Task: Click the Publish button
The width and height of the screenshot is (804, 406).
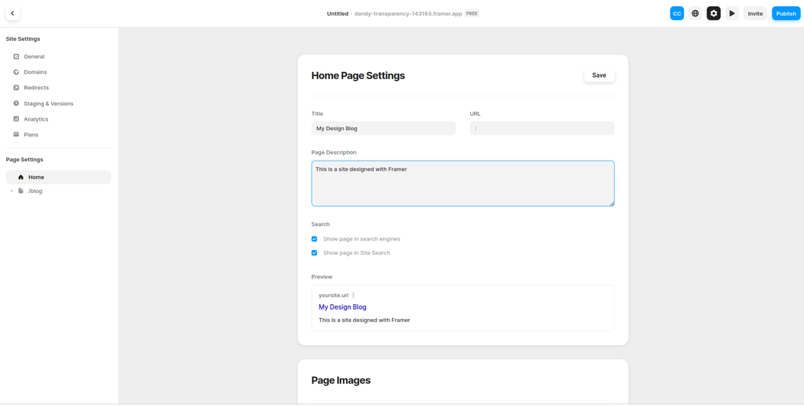Action: click(786, 13)
